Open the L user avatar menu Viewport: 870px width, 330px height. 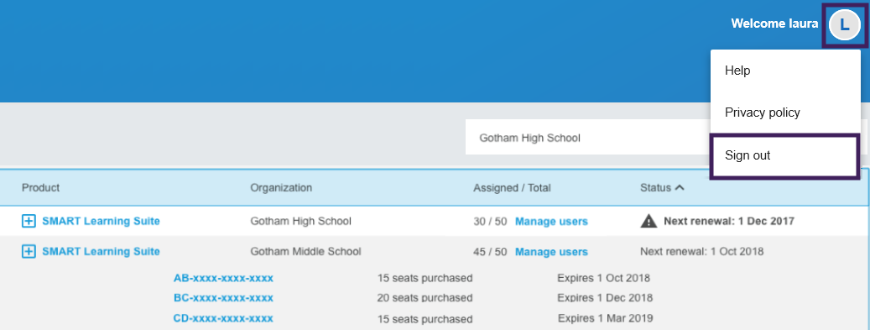[844, 24]
